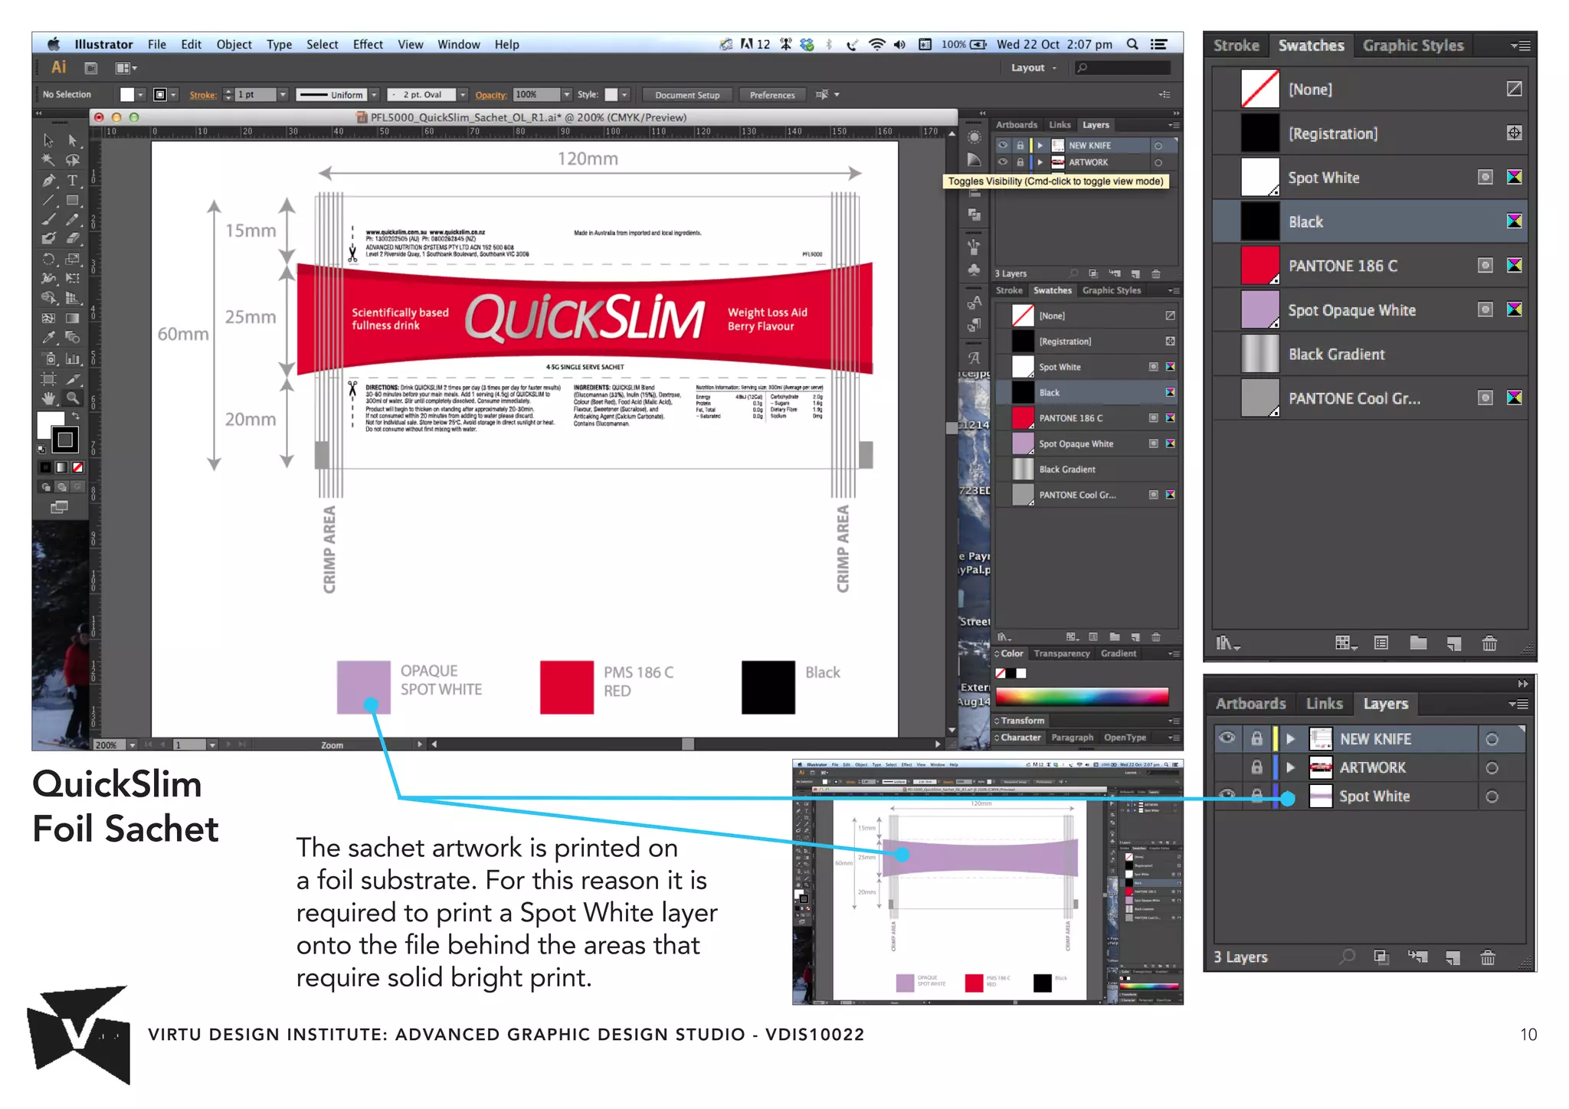
Task: Open the Window menu
Action: 459,44
